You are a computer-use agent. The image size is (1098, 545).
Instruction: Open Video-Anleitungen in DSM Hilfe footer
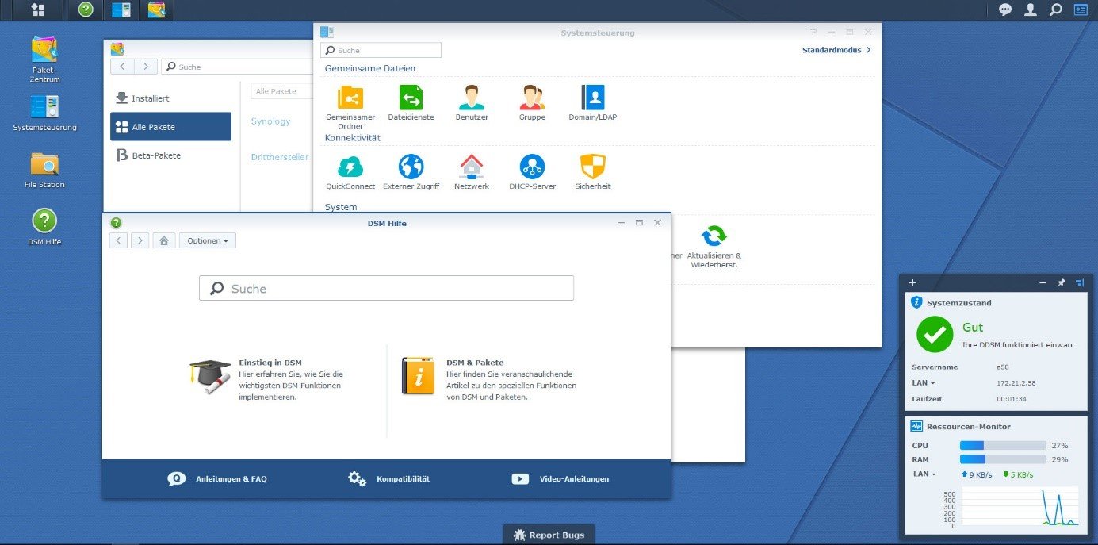[x=560, y=479]
